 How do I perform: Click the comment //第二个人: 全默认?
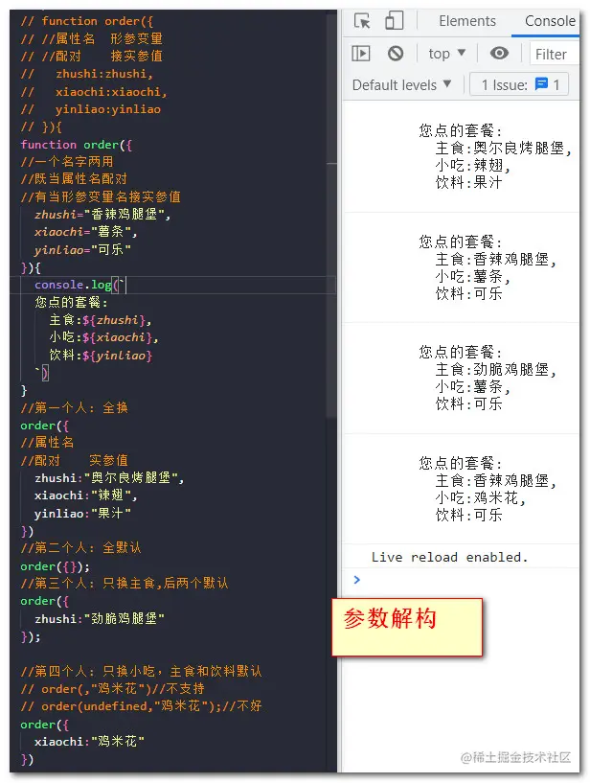(x=80, y=548)
